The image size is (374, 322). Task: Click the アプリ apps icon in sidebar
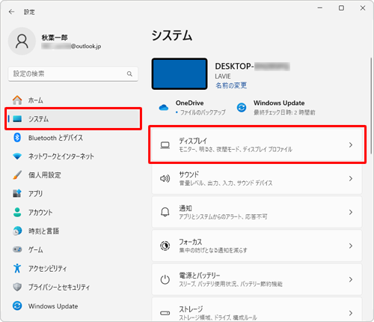tap(17, 193)
